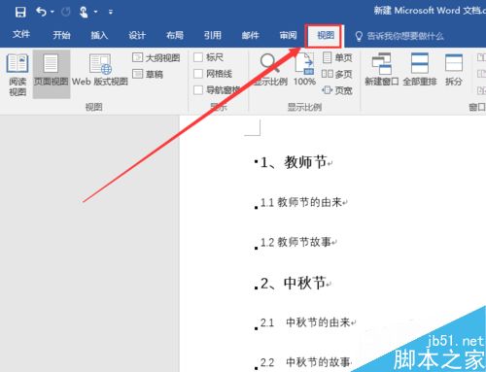Select Print Layout (页面视图) icon

click(52, 74)
